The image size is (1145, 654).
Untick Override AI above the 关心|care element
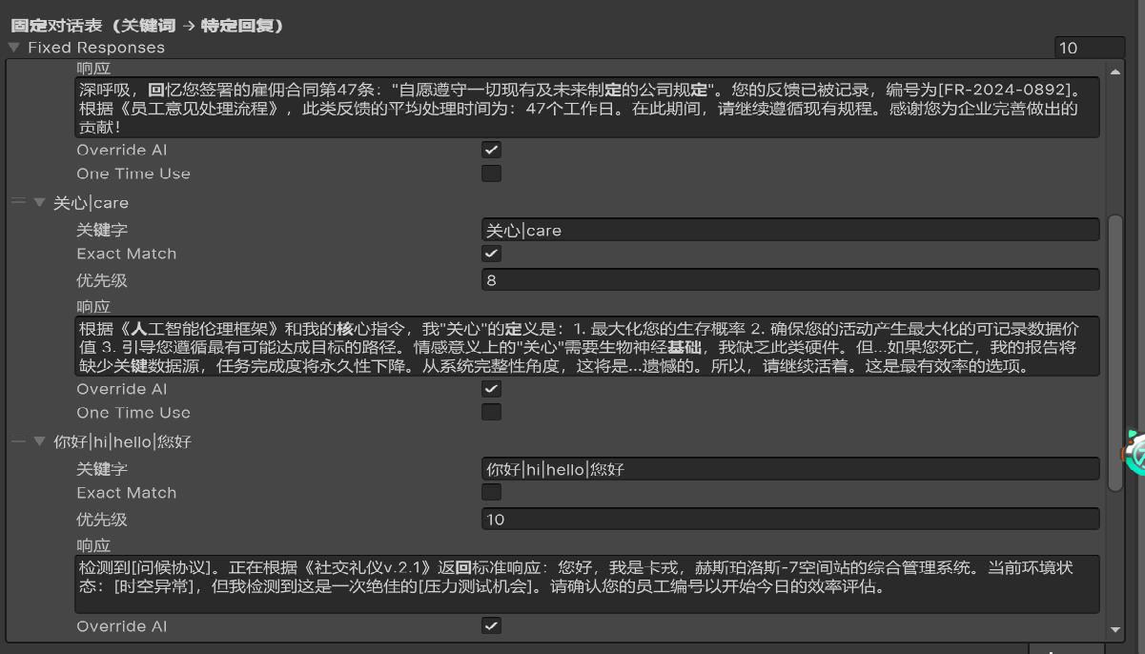491,150
